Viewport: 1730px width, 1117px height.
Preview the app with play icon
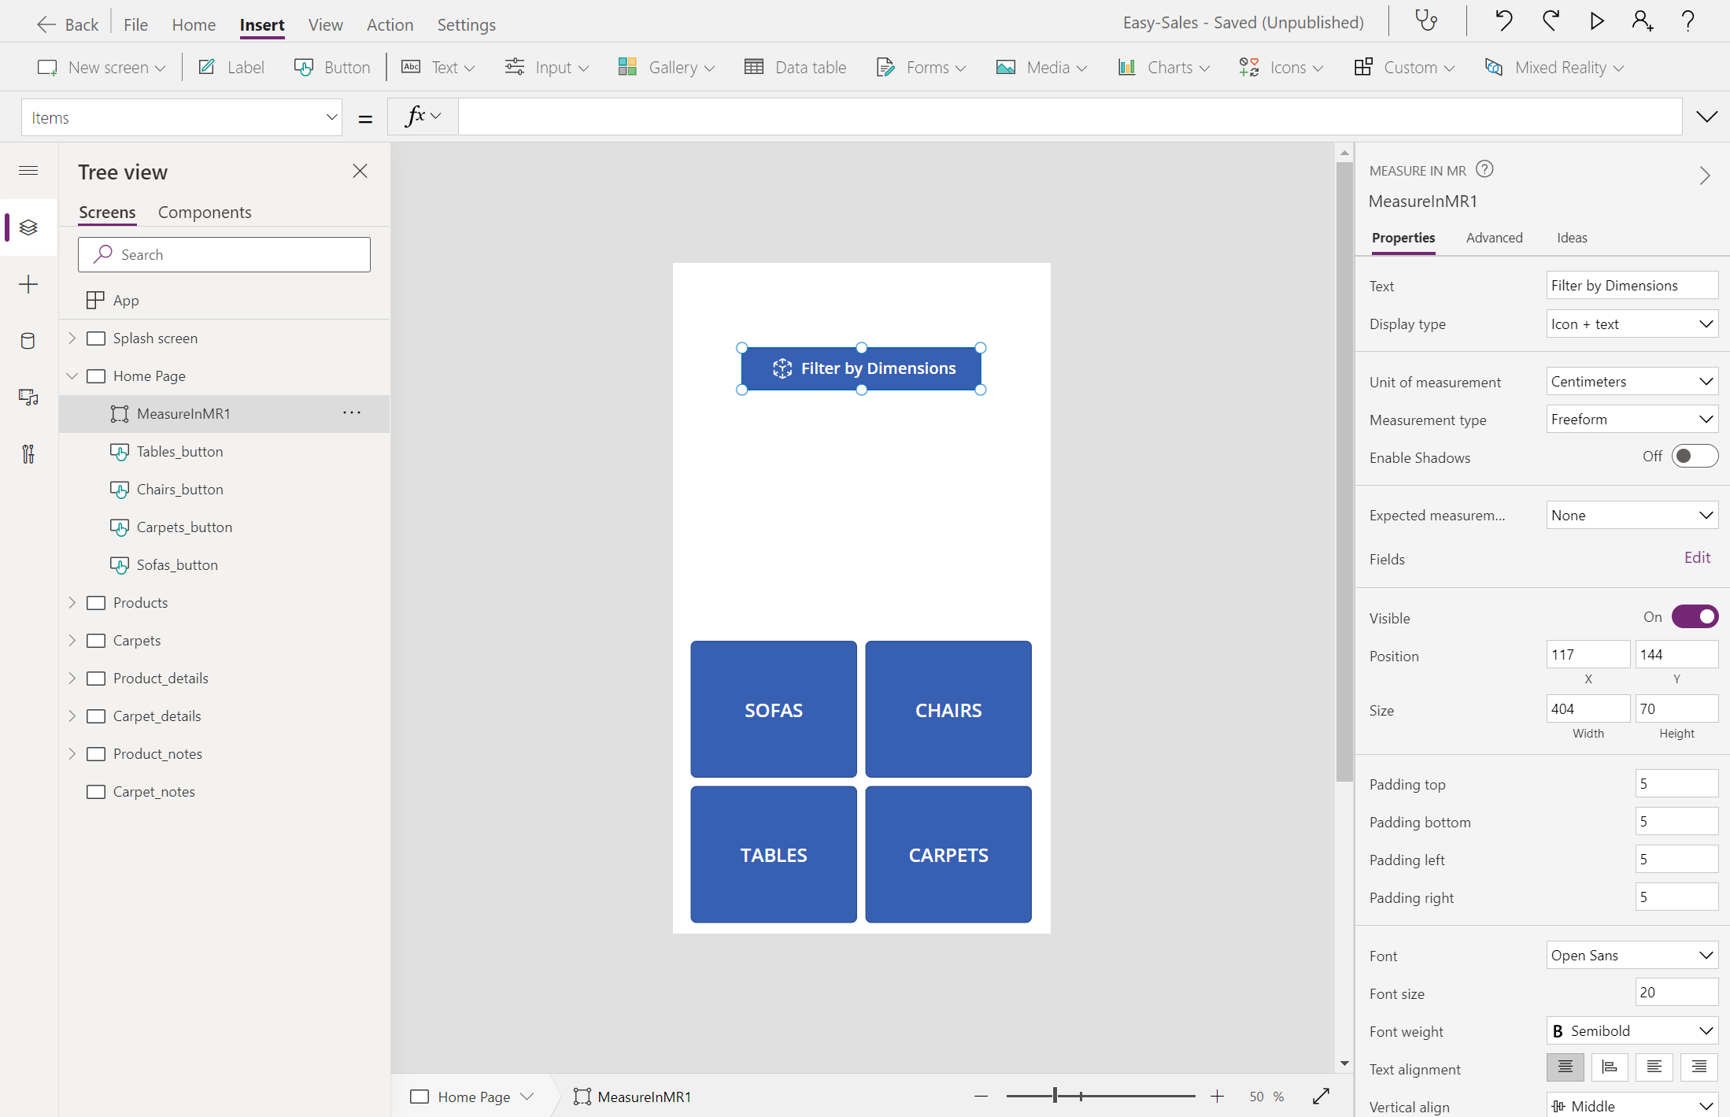click(1596, 21)
